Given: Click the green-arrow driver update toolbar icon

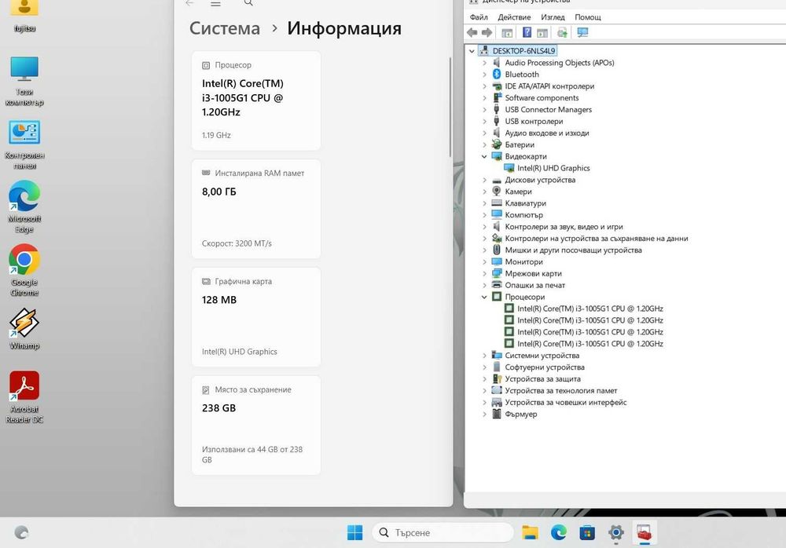Looking at the screenshot, I should click(x=562, y=32).
